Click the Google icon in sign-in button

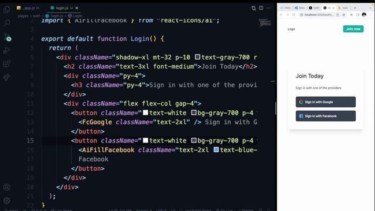[301, 102]
